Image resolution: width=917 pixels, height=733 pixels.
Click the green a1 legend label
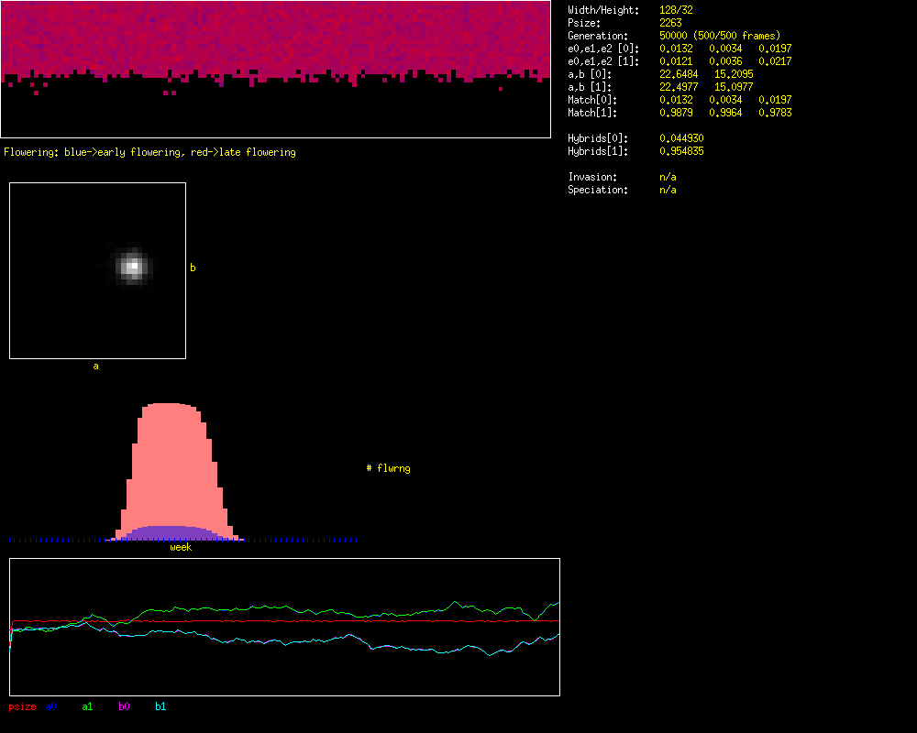87,707
